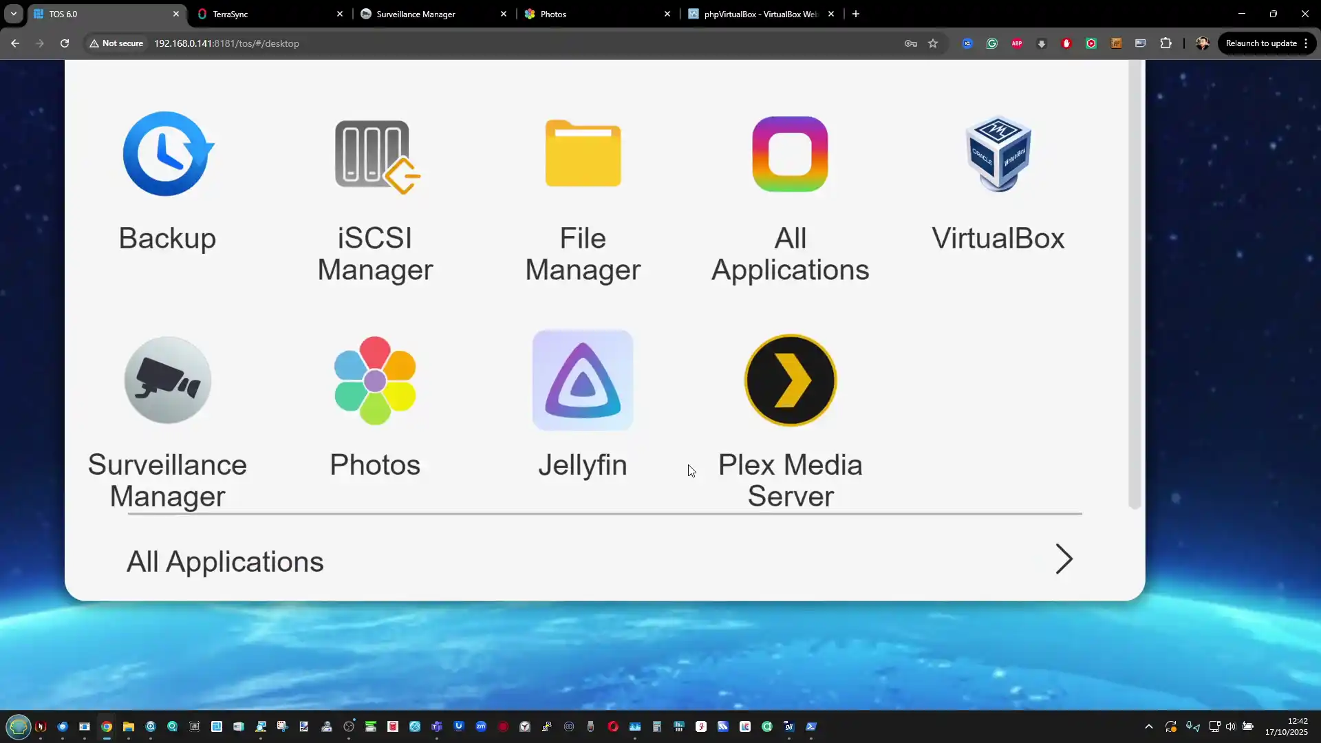Open File Manager folder icon
This screenshot has width=1321, height=743.
pos(583,154)
